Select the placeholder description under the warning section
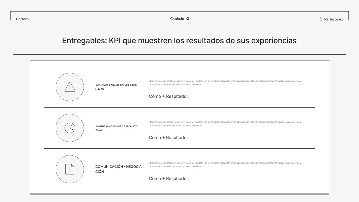The width and height of the screenshot is (359, 202). tap(224, 82)
